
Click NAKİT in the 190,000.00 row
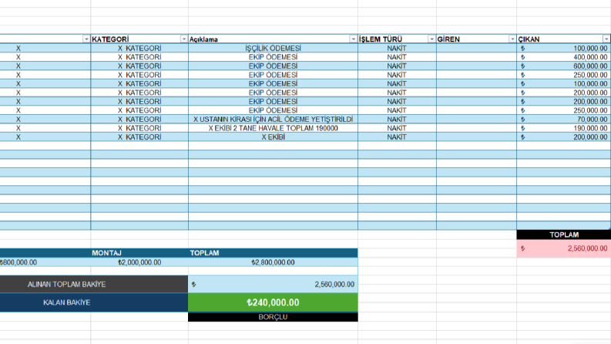pyautogui.click(x=397, y=128)
